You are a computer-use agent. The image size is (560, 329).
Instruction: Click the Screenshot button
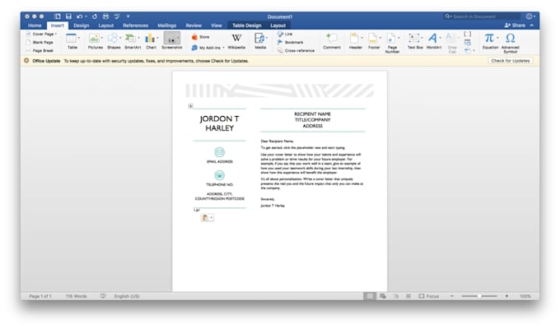point(172,40)
